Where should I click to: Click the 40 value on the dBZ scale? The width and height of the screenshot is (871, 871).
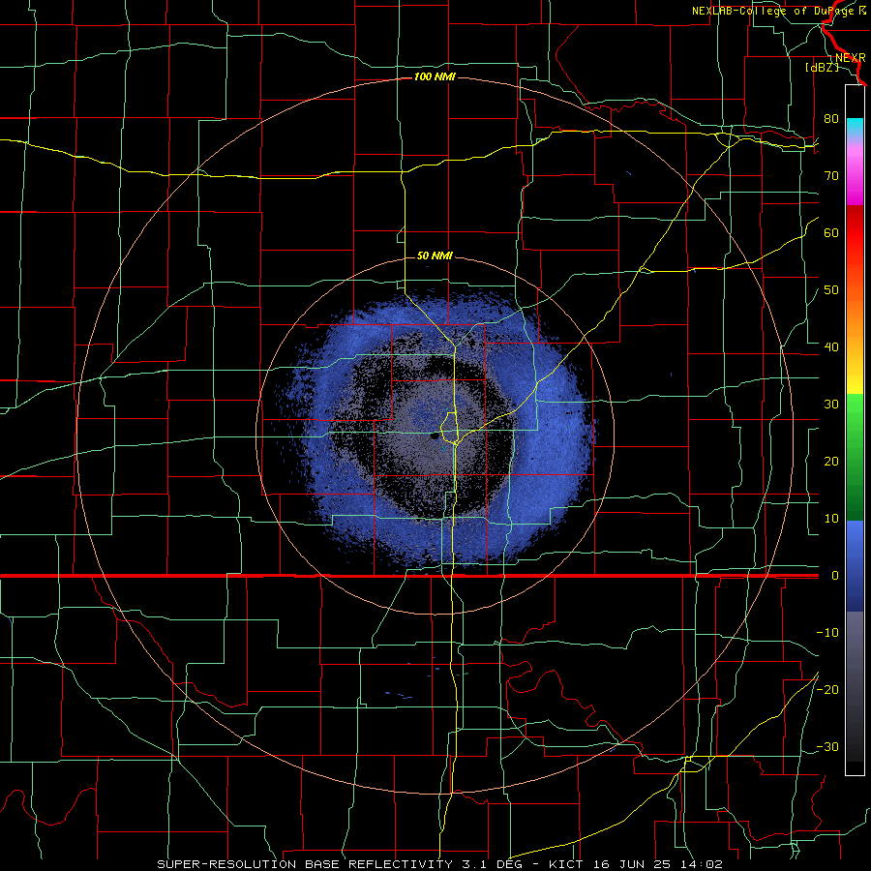(x=831, y=347)
